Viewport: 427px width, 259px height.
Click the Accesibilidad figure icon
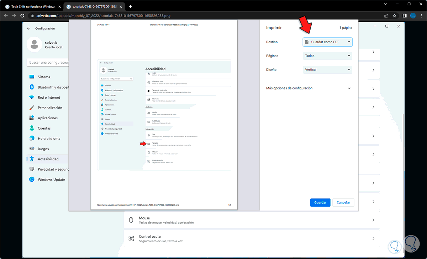coord(32,159)
